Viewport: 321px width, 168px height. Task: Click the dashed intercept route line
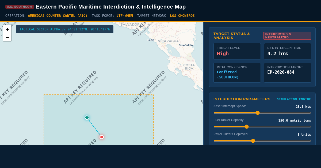click(94, 127)
